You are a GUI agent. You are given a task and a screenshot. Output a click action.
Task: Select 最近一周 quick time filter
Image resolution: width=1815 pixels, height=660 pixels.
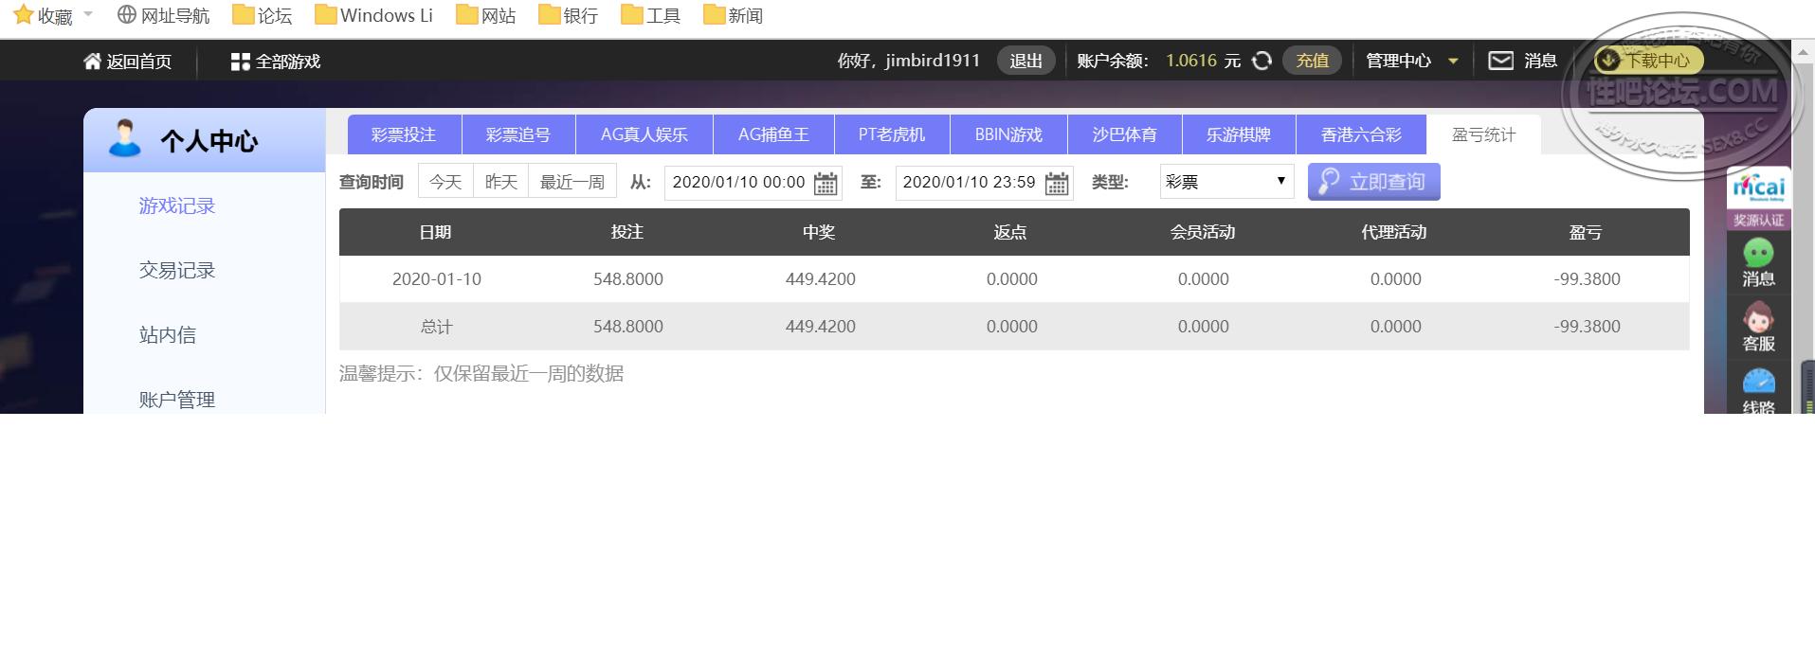coord(572,182)
